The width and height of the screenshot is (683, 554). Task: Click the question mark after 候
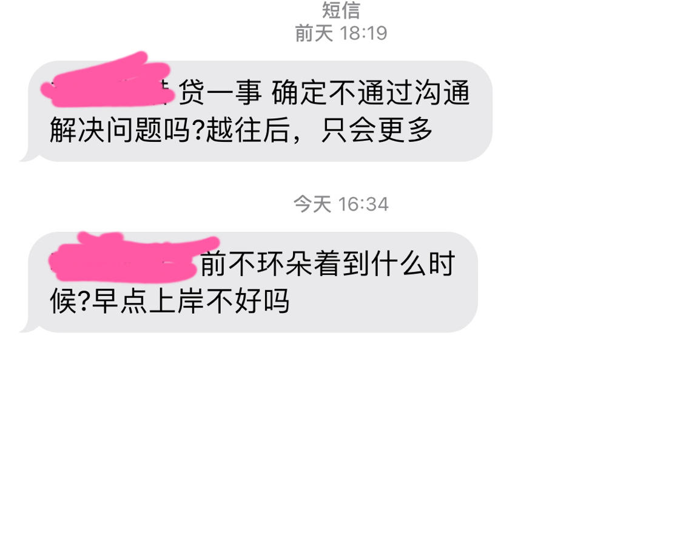click(x=84, y=301)
